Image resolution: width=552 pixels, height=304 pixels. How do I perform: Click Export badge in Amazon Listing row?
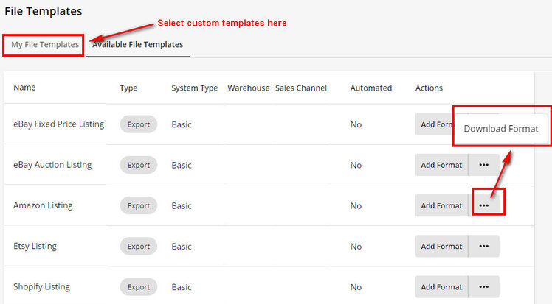tap(138, 205)
